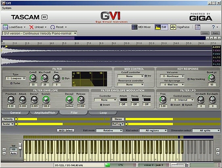Open the Vel curve dropdown
Viewport: 222px width, 168px height.
click(x=172, y=76)
